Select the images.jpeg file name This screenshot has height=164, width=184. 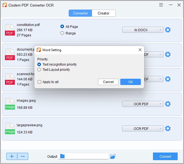click(26, 101)
